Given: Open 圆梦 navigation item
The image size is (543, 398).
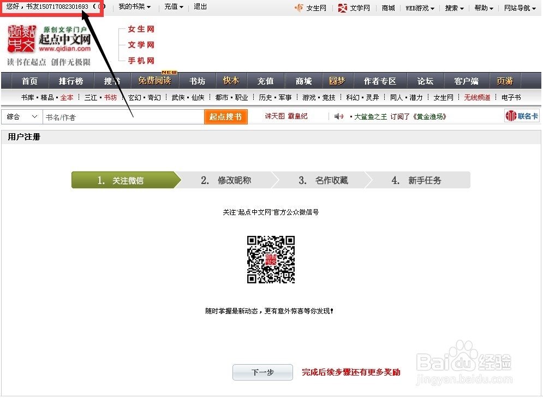Looking at the screenshot, I should [337, 81].
